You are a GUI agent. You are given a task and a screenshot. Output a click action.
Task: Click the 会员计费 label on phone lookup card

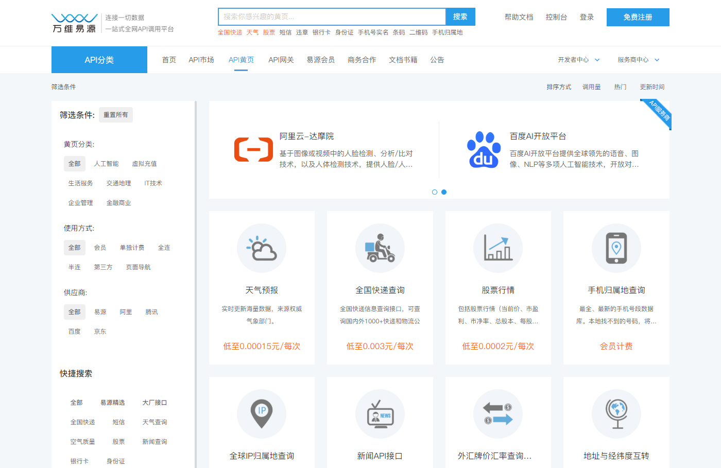[616, 346]
